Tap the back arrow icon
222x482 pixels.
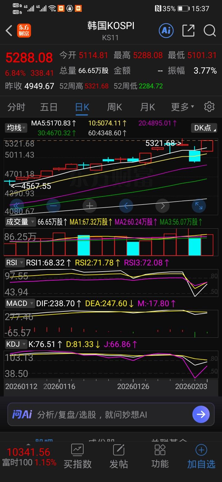[x=9, y=31]
